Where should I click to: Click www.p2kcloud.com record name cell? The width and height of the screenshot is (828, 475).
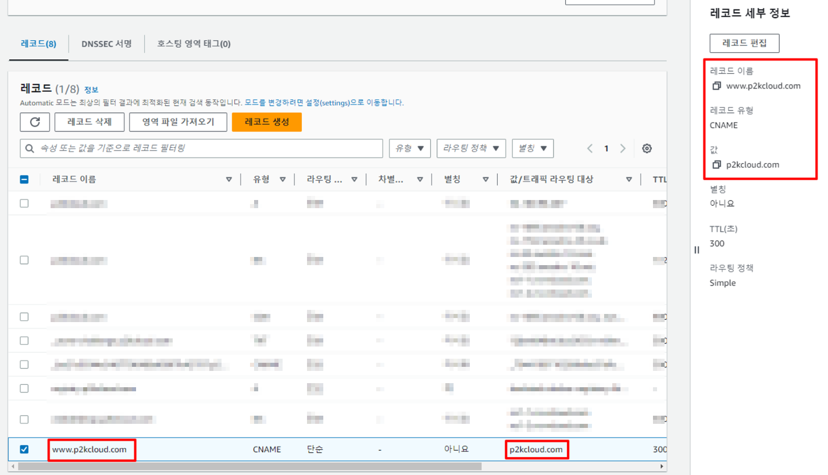point(90,449)
